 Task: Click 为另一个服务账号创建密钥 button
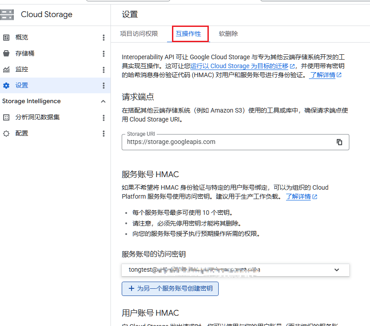pyautogui.click(x=170, y=289)
